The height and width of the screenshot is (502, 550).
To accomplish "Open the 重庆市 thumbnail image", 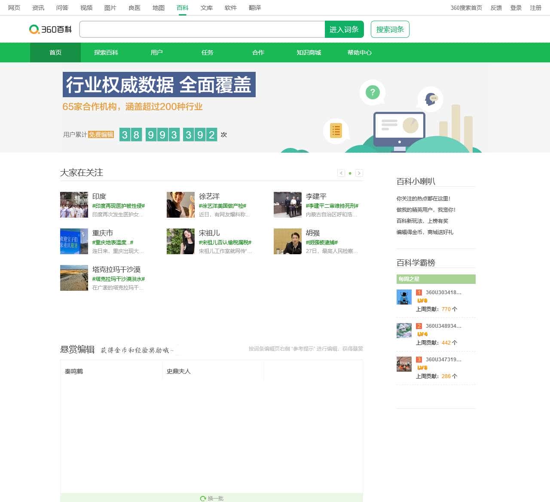I will click(74, 241).
